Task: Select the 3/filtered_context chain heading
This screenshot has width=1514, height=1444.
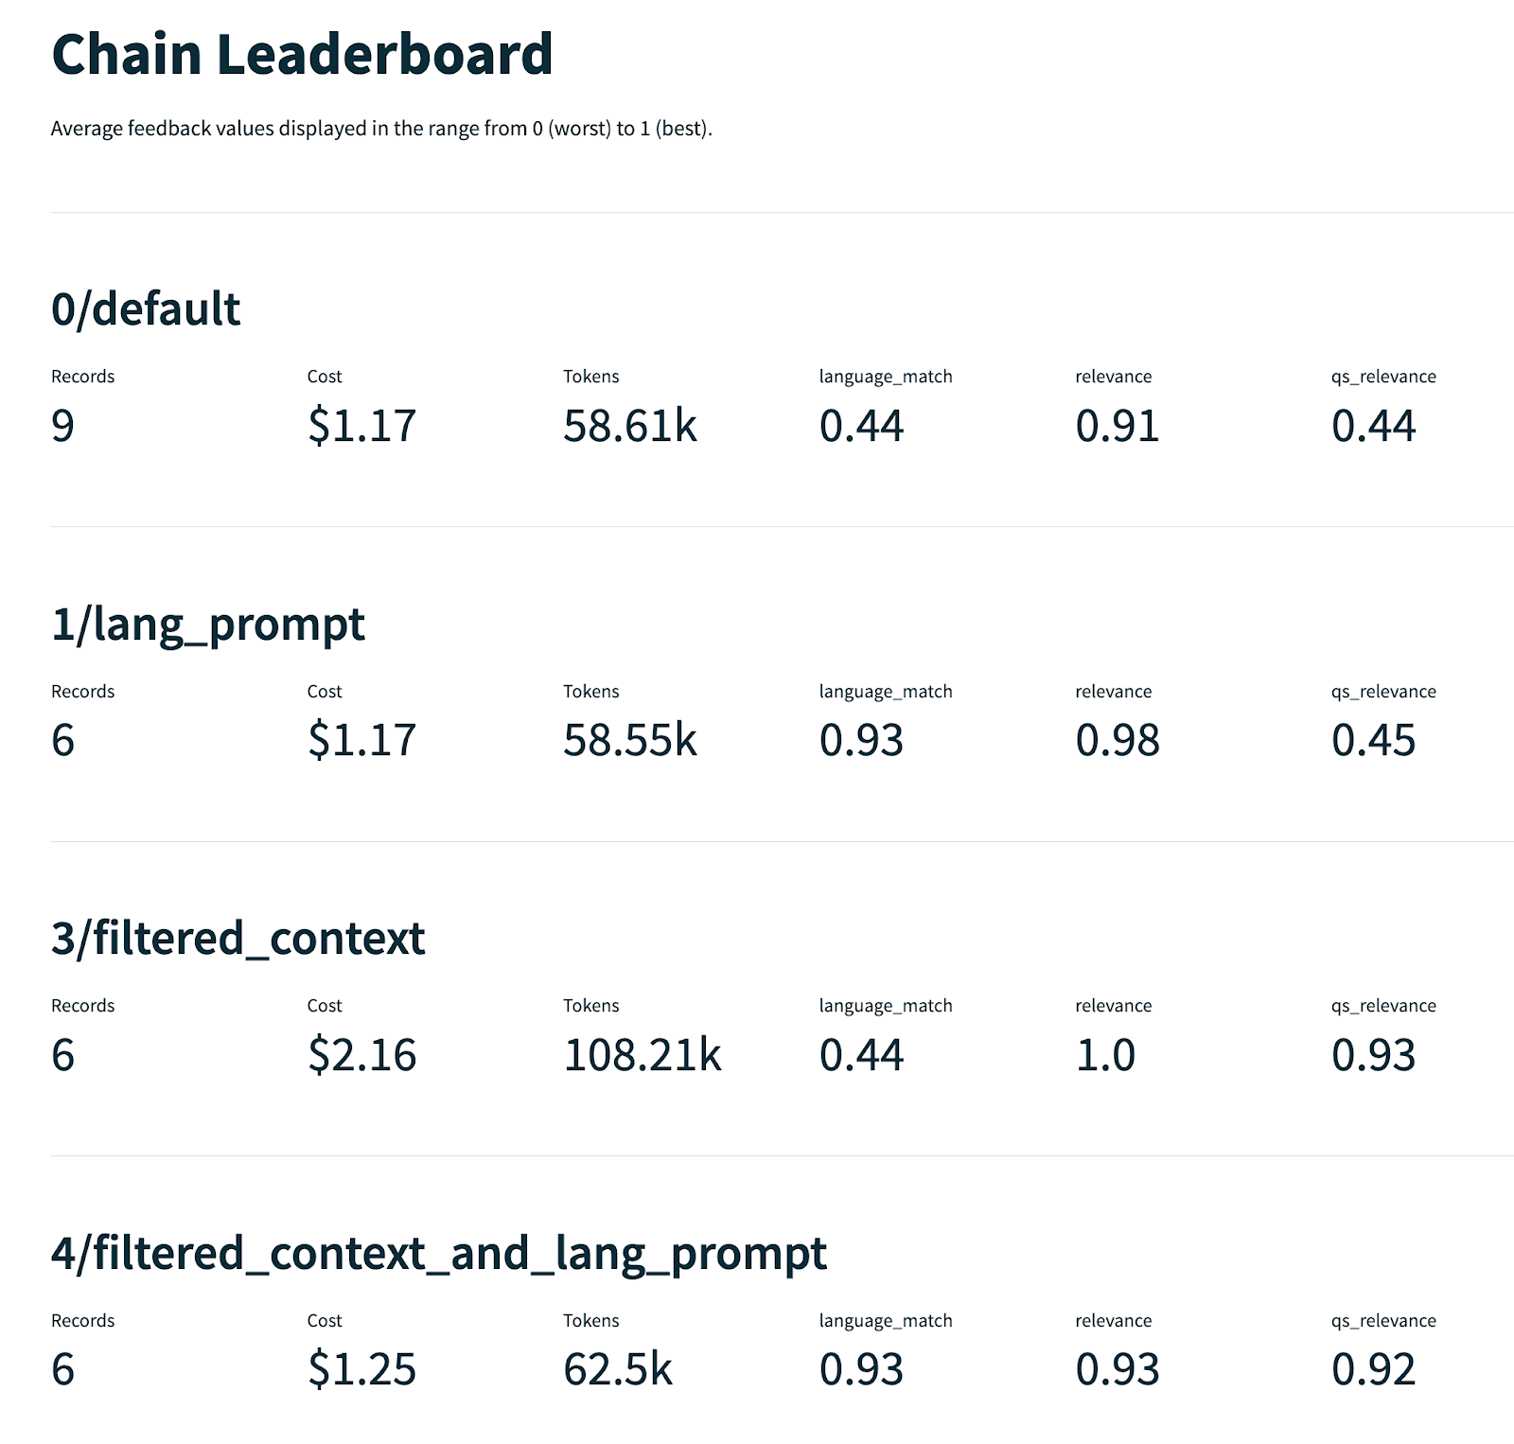Action: tap(238, 939)
